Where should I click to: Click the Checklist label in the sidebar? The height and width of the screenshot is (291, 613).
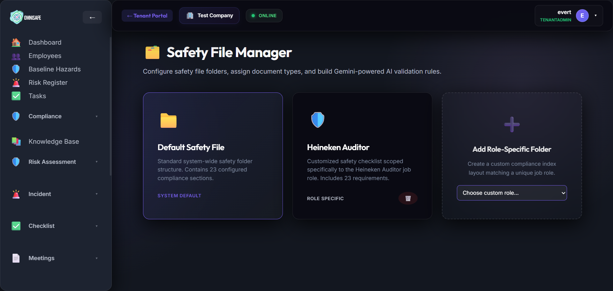pos(42,226)
